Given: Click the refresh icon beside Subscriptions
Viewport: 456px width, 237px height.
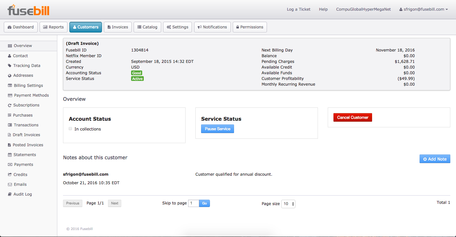Looking at the screenshot, I should click(10, 105).
